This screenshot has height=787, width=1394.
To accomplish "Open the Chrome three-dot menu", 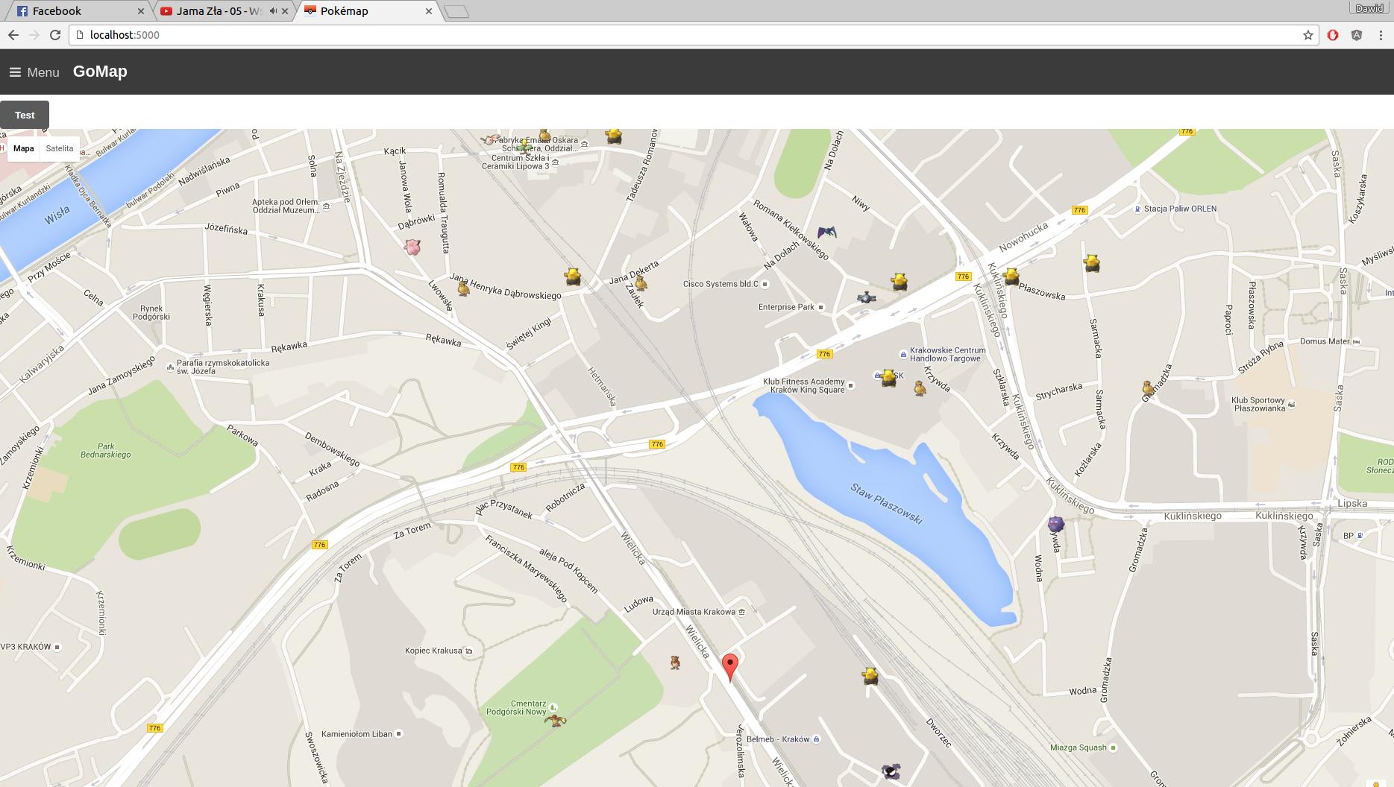I will pyautogui.click(x=1381, y=35).
